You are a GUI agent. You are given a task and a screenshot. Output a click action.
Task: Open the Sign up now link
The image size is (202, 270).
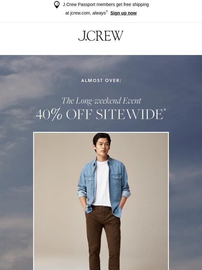point(123,13)
